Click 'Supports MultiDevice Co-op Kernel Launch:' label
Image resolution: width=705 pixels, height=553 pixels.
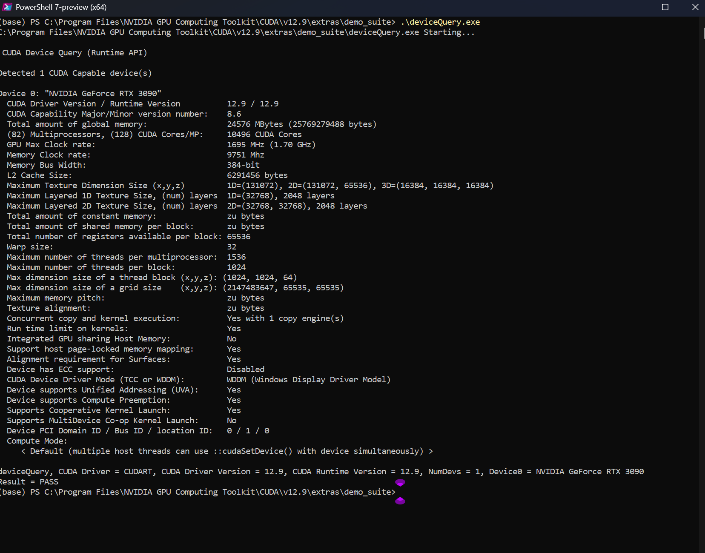pos(103,421)
